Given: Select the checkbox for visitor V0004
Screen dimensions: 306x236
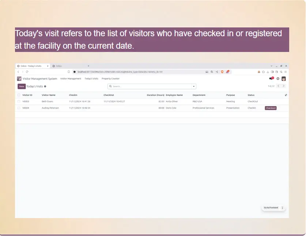Looking at the screenshot, I should pos(19,108).
